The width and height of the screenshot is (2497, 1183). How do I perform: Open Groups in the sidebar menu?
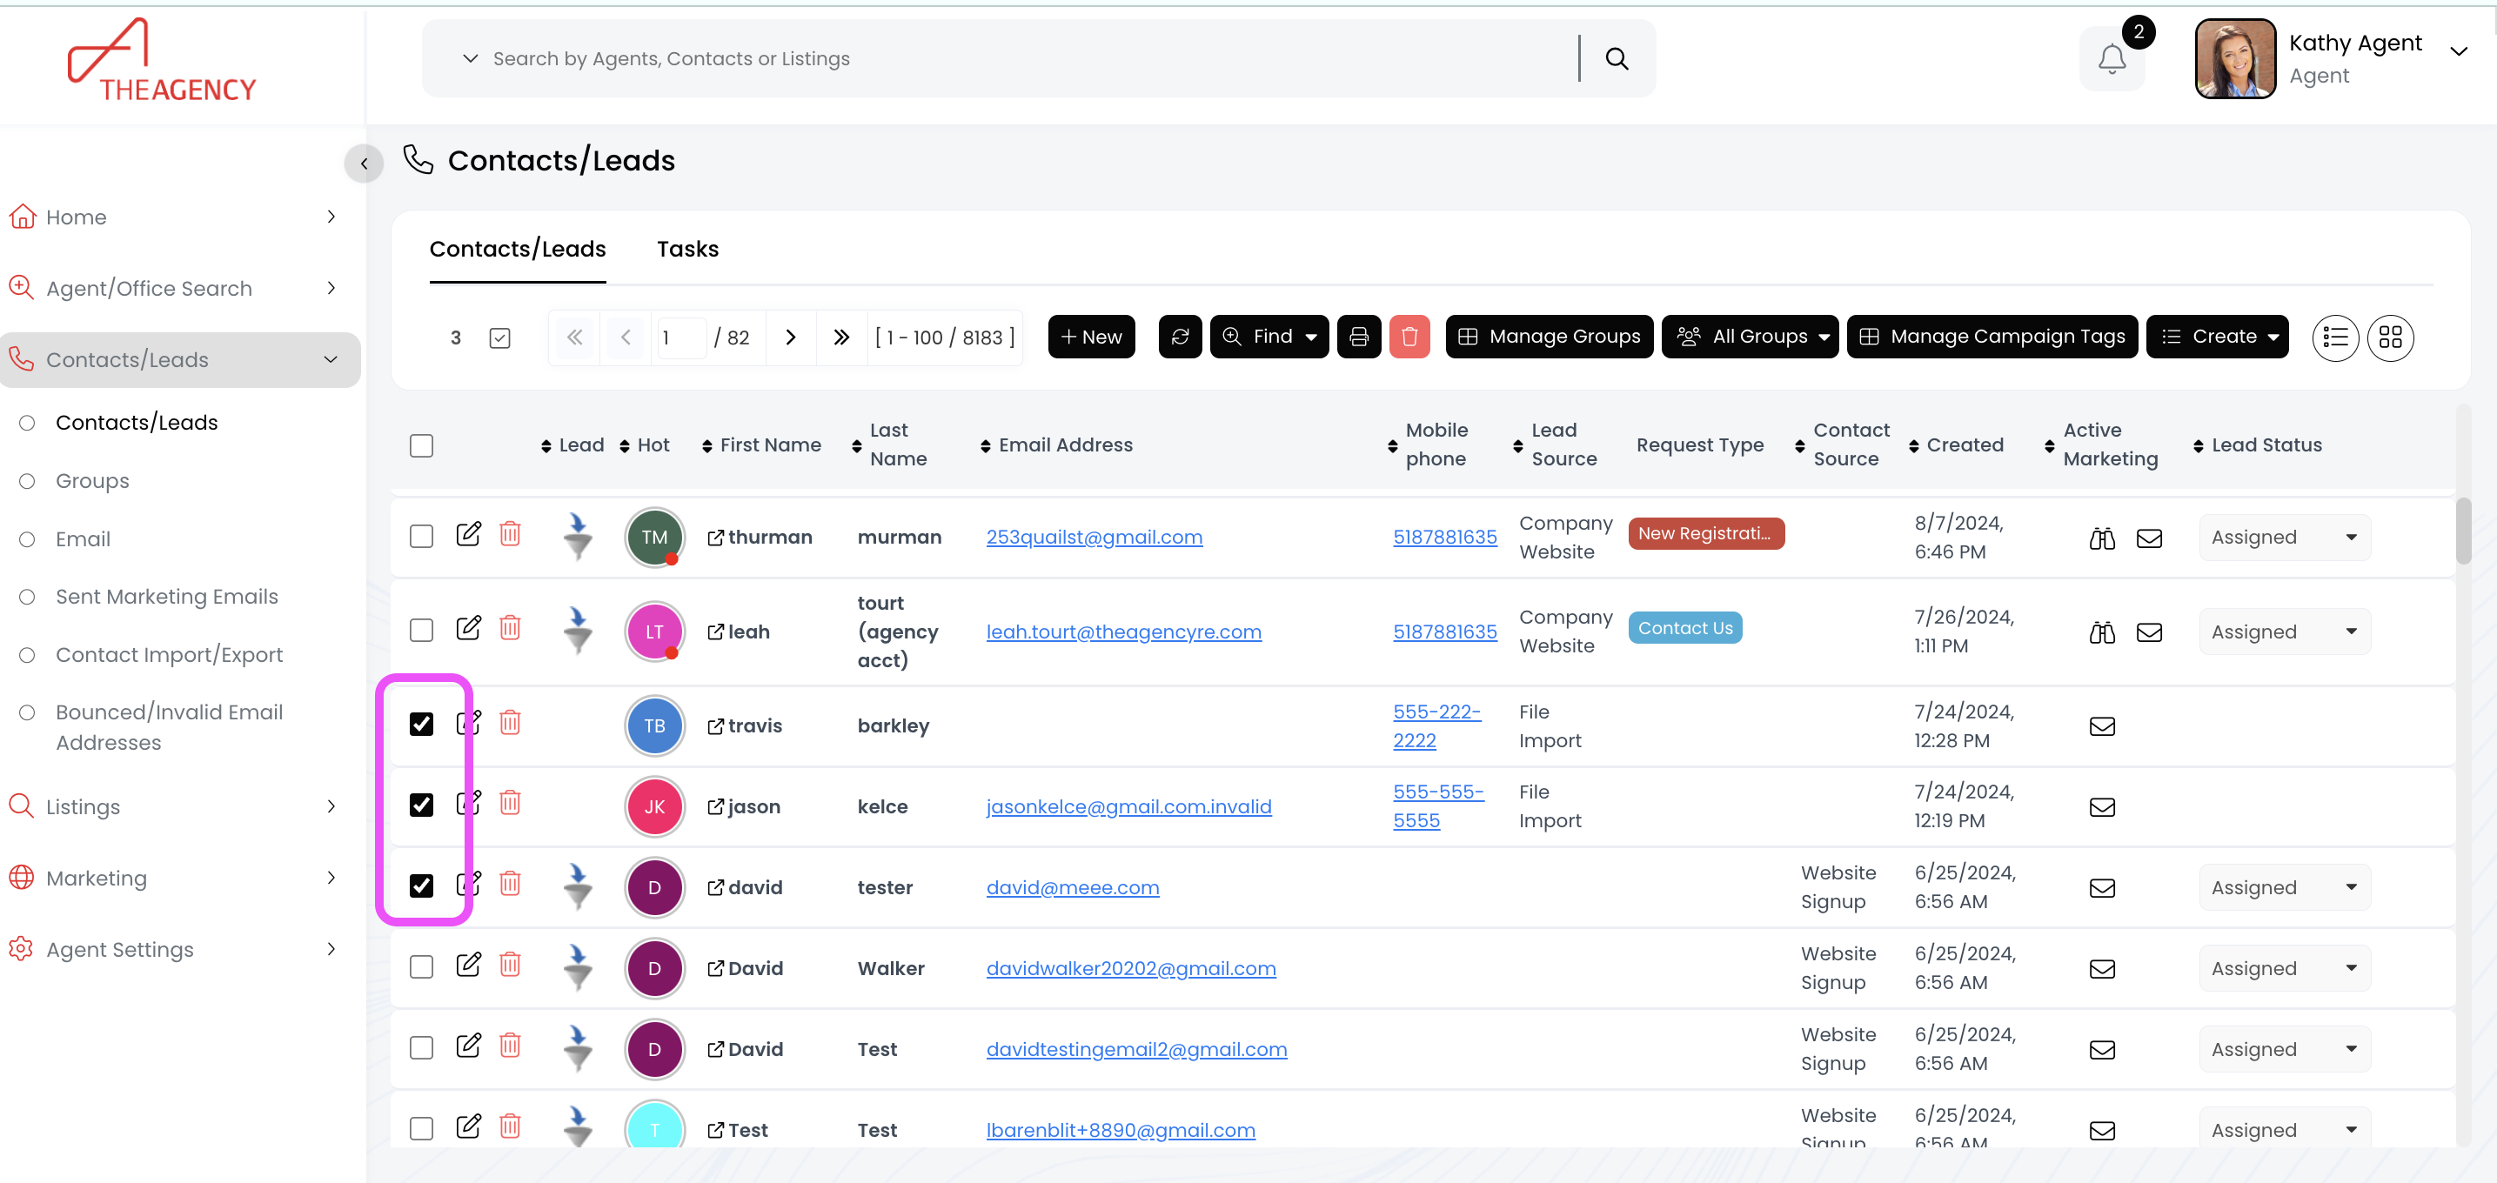click(x=92, y=480)
